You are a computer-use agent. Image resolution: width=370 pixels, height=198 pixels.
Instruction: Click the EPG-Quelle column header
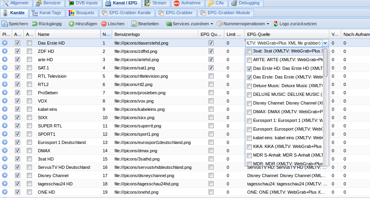point(287,34)
